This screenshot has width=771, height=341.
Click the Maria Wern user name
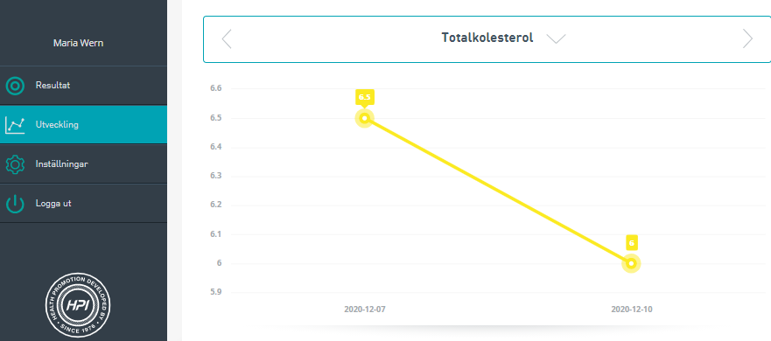(x=78, y=43)
